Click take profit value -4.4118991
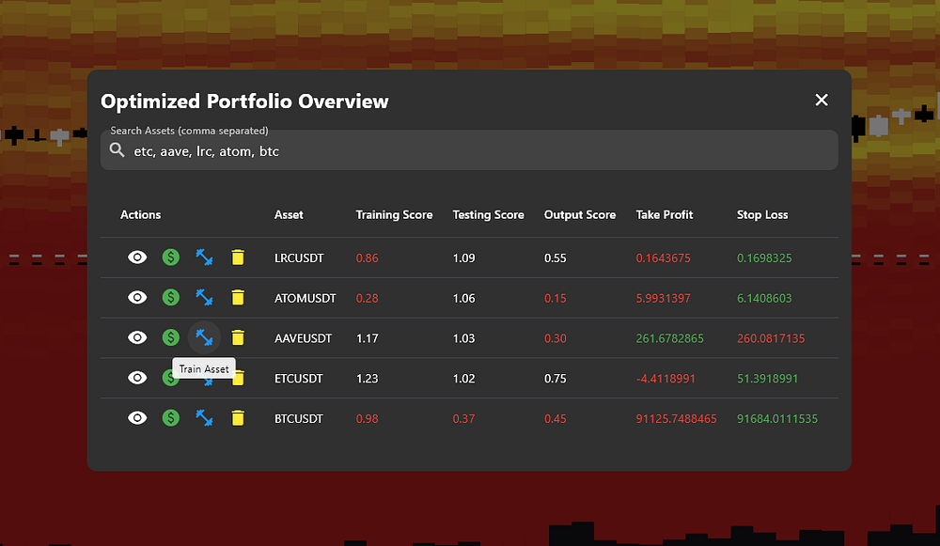This screenshot has height=546, width=940. 666,379
